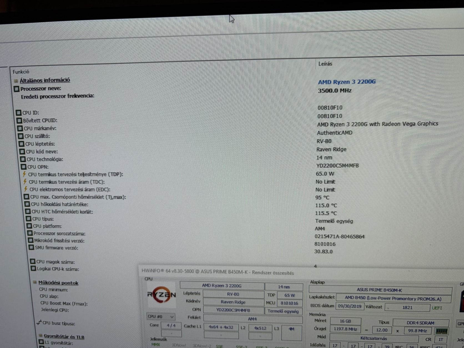
Task: Click the icon beside CPU léptetés
Action: (x=21, y=144)
